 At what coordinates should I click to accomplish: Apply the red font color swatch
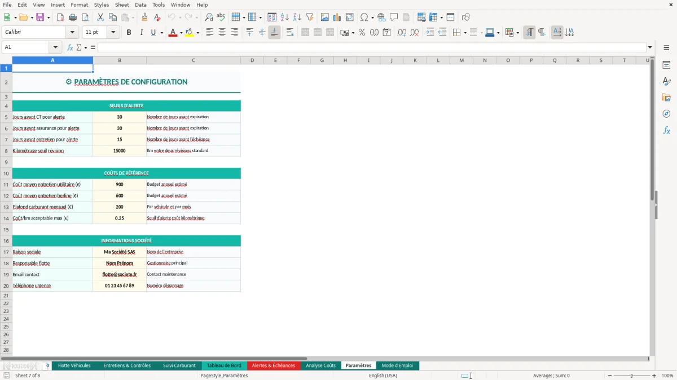tap(172, 33)
